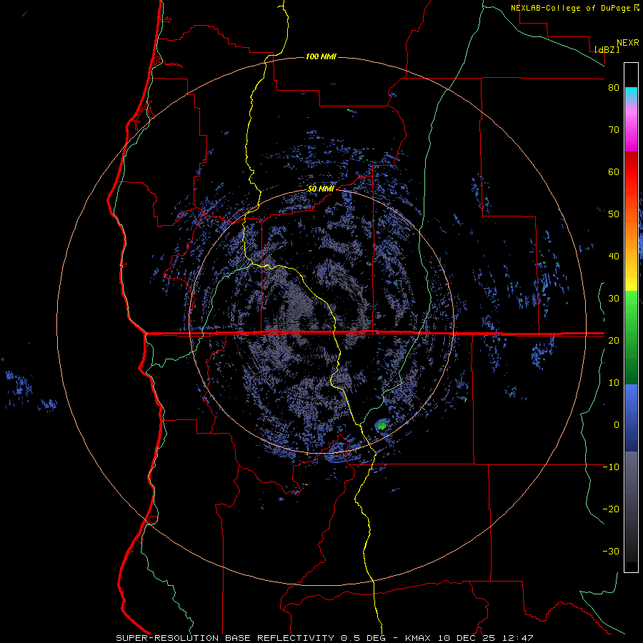Screen dimensions: 643x643
Task: Click the blue segment of dBZ colorbar
Action: coord(631,418)
